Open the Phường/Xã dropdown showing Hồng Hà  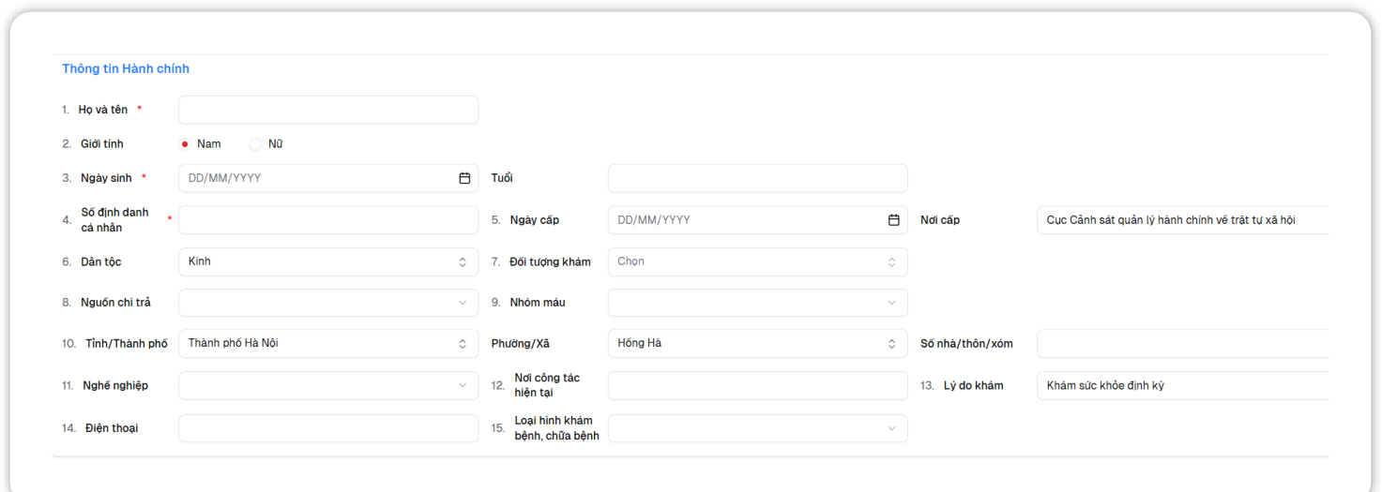coord(758,343)
